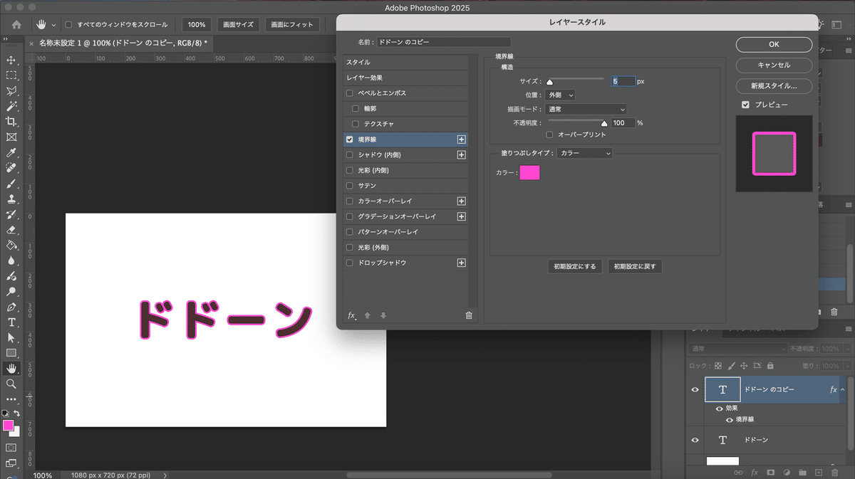Click the plus button next to ドロップシャドウ
The height and width of the screenshot is (479, 855).
coord(462,263)
